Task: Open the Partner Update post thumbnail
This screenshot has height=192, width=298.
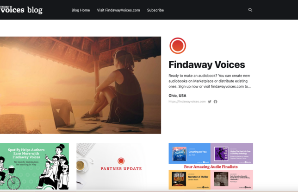Action: [x=112, y=166]
